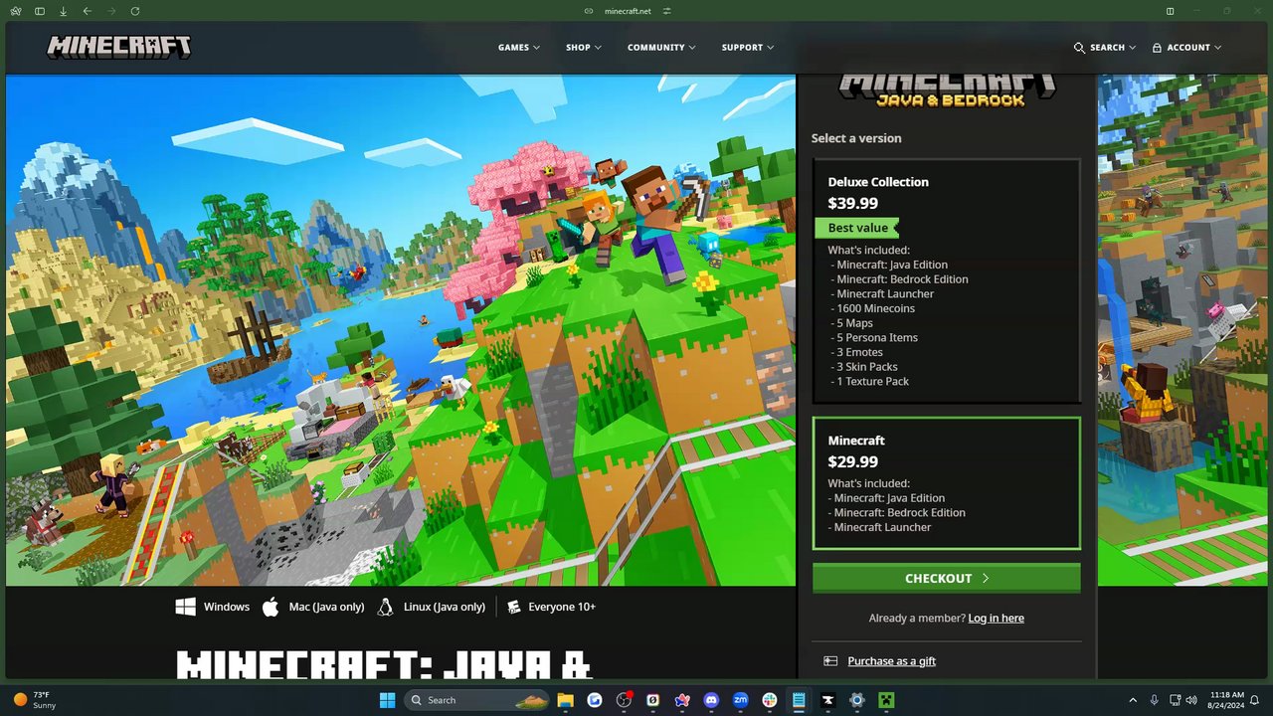1273x716 pixels.
Task: Open File Explorer from the taskbar
Action: 565,700
